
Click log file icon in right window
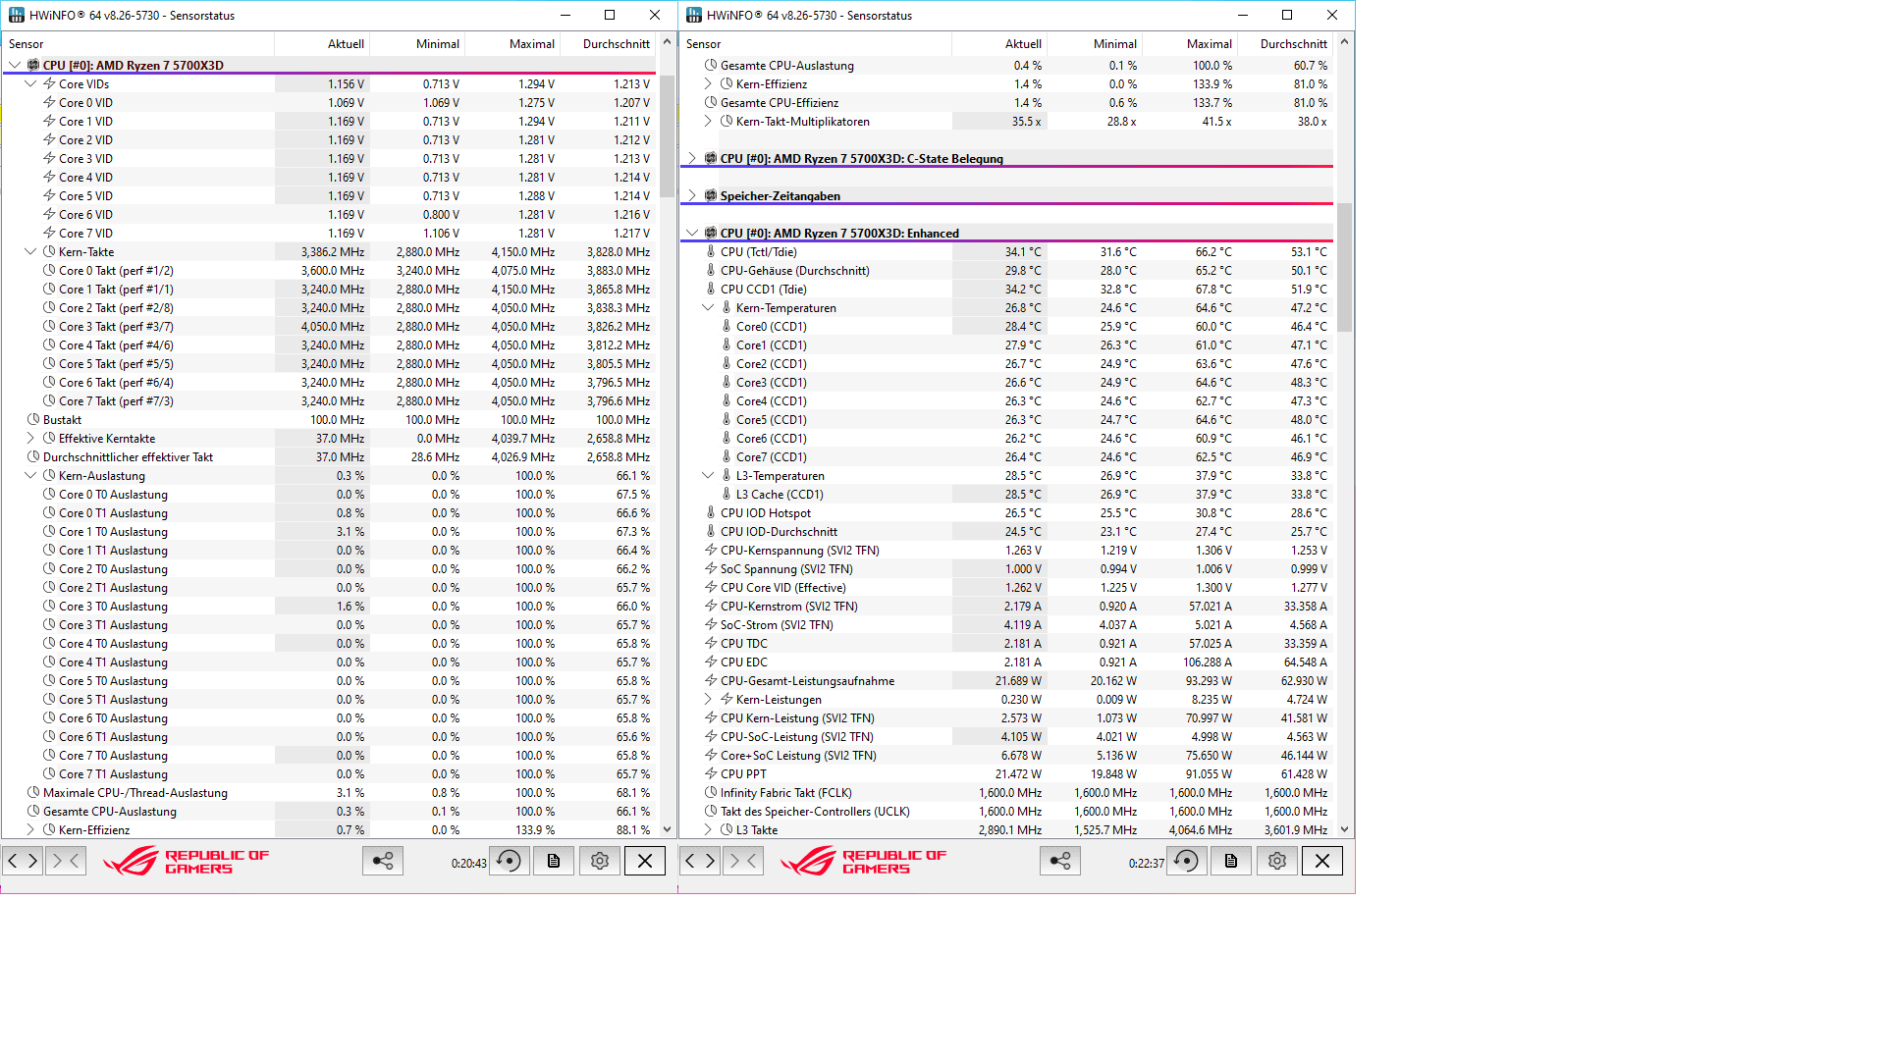tap(1231, 861)
